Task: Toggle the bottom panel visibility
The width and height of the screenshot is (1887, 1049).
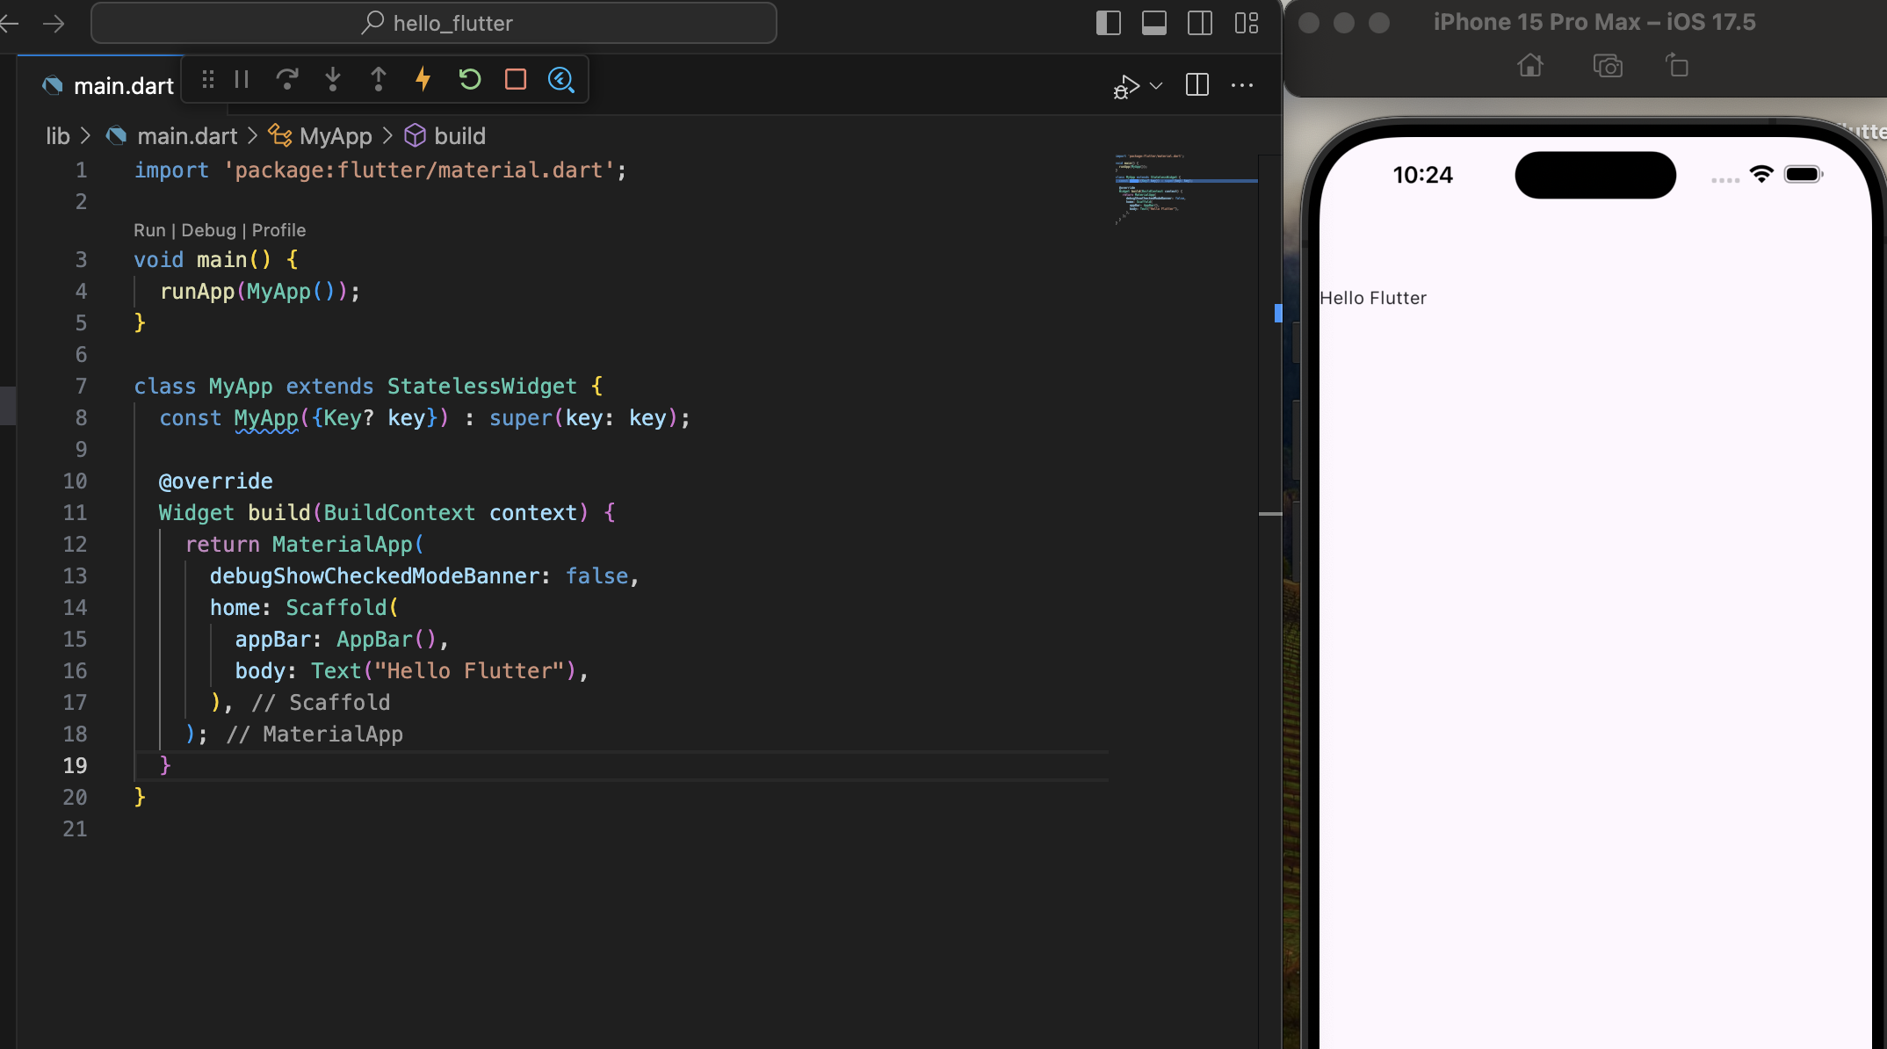Action: 1154,23
